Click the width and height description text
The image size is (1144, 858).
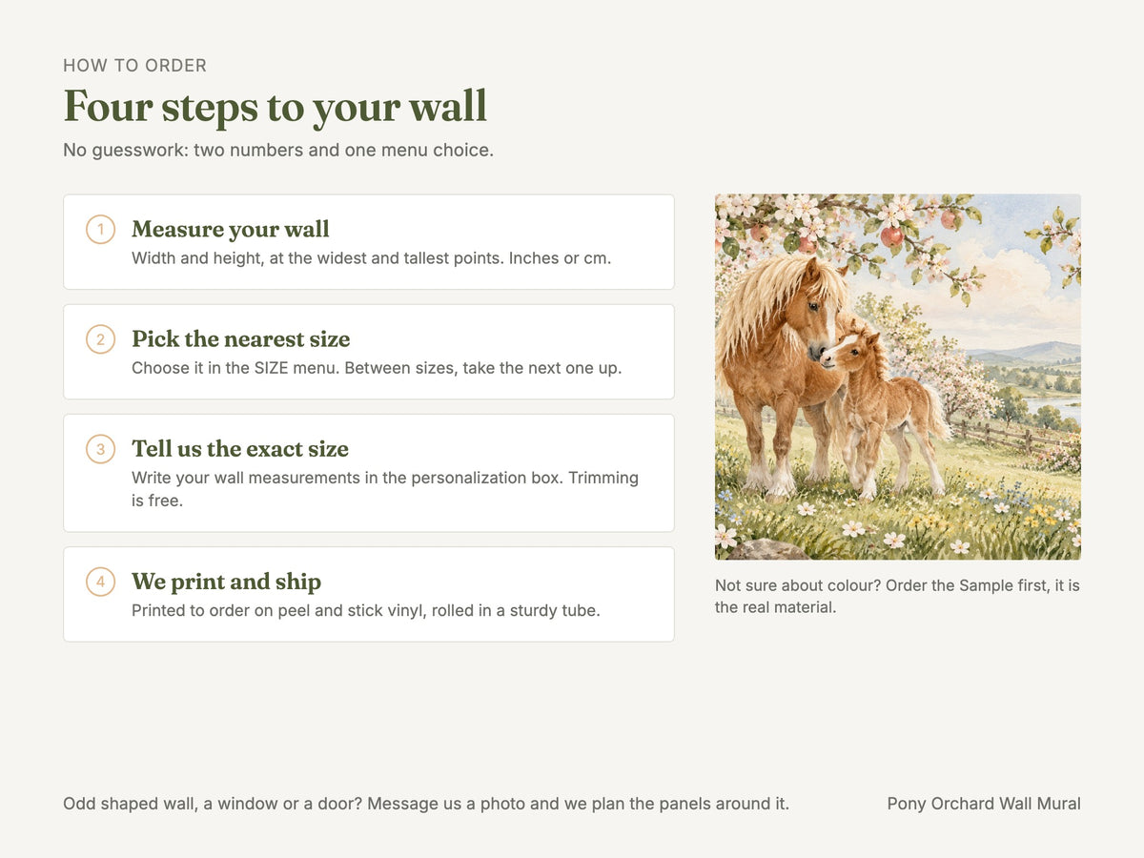tap(371, 258)
